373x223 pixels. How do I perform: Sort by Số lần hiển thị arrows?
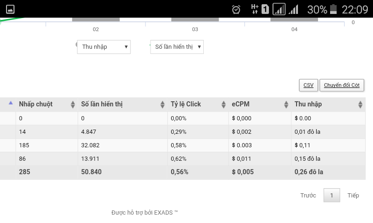click(162, 105)
